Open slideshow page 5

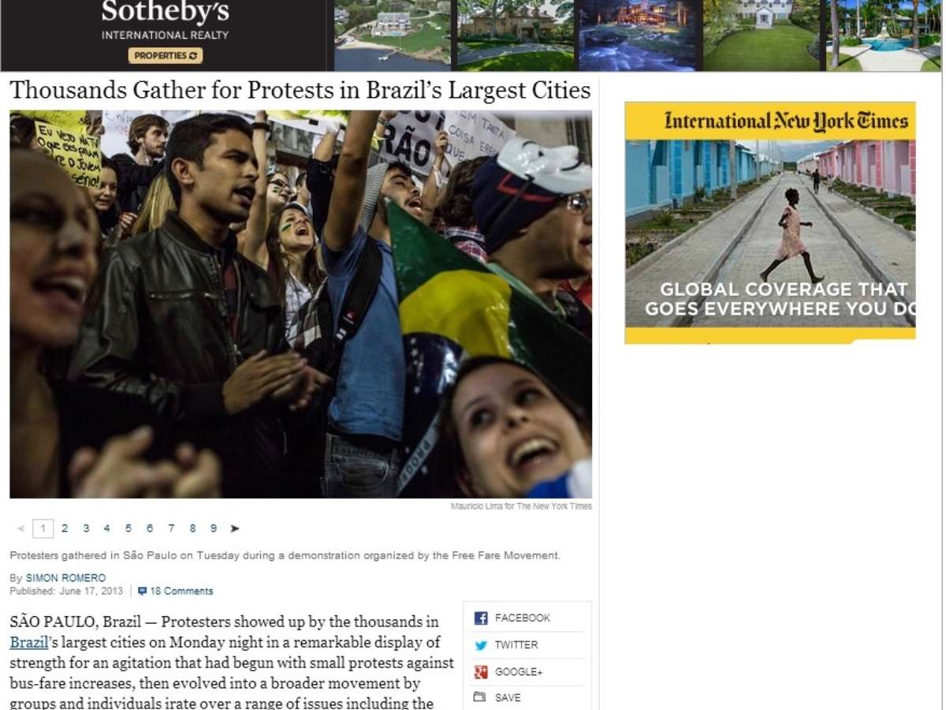click(x=128, y=529)
